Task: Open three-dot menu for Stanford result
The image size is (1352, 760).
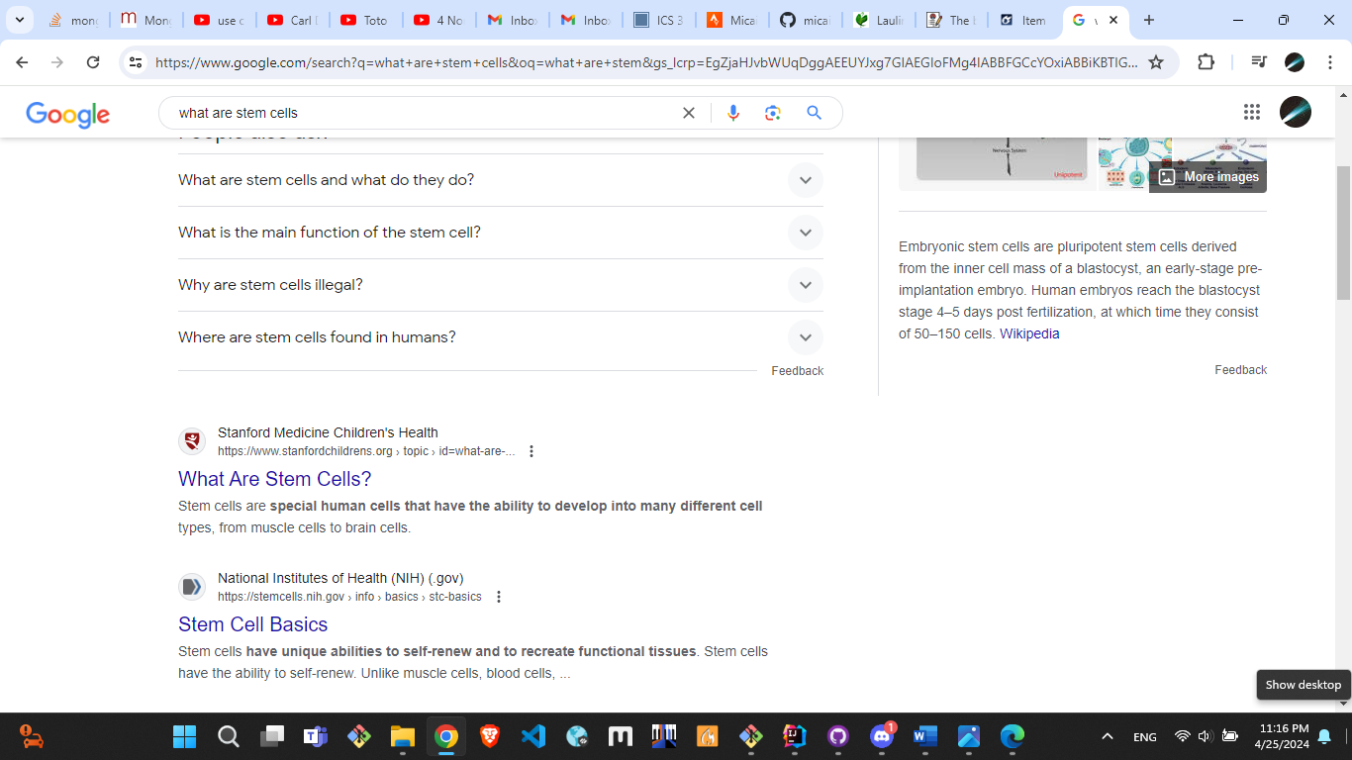Action: pyautogui.click(x=531, y=451)
